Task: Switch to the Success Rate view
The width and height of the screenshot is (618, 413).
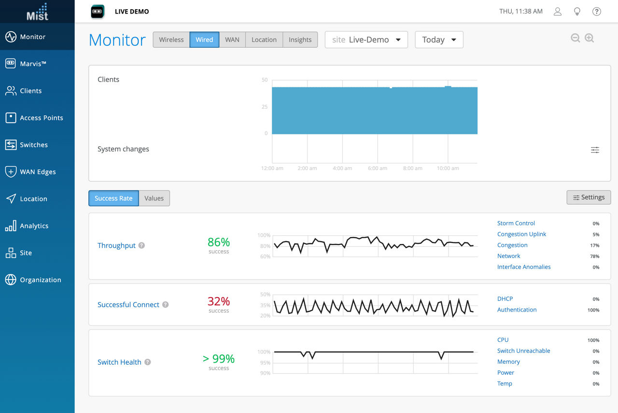Action: (113, 198)
